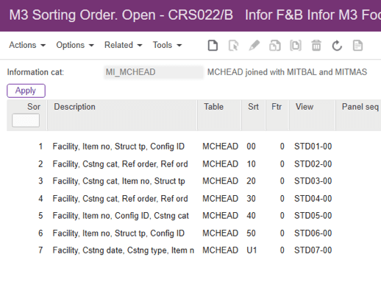This screenshot has height=285, width=381.
Task: Click MCHEAD table cell in row 3
Action: pyautogui.click(x=220, y=181)
